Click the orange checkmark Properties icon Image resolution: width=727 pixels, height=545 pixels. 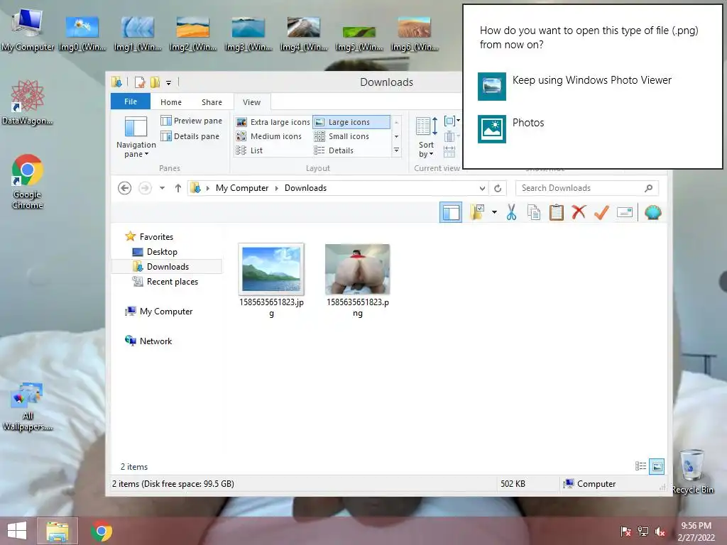click(x=601, y=213)
